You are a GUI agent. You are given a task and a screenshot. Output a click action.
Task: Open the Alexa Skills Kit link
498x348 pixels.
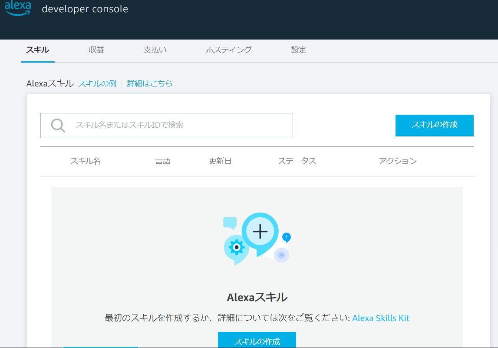pyautogui.click(x=381, y=318)
